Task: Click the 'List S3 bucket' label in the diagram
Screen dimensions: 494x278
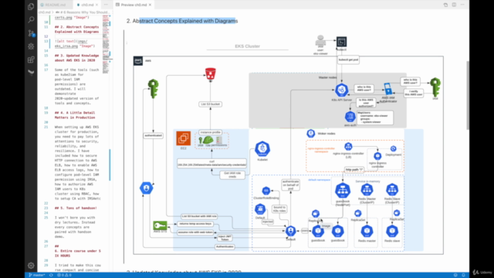Action: 210,104
